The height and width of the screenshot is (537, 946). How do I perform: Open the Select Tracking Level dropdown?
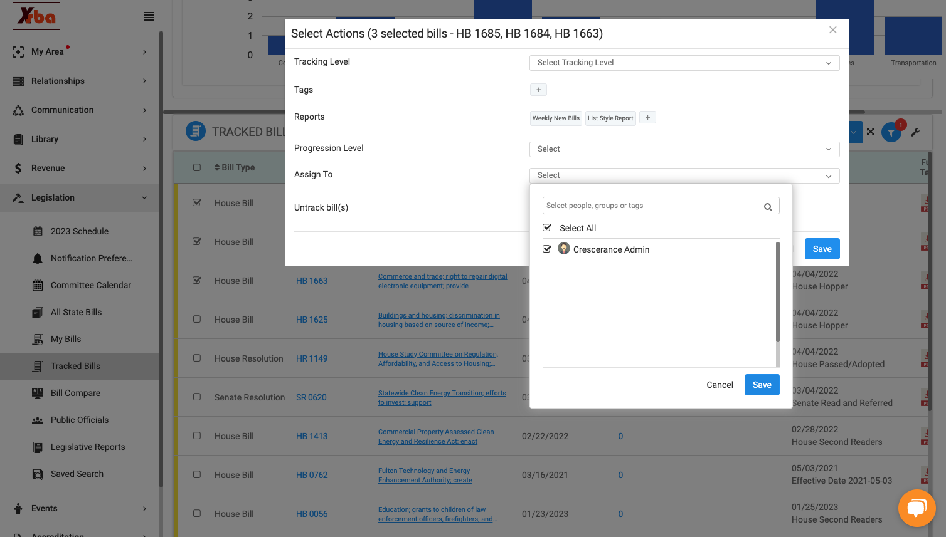(x=684, y=63)
